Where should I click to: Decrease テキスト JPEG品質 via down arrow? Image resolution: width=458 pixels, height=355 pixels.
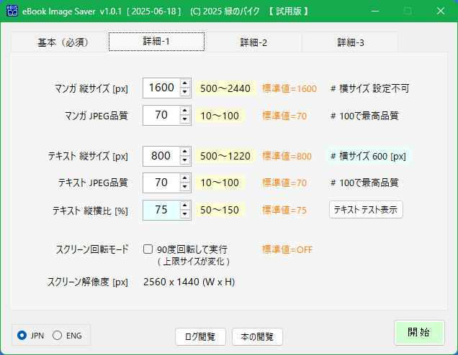pos(184,187)
